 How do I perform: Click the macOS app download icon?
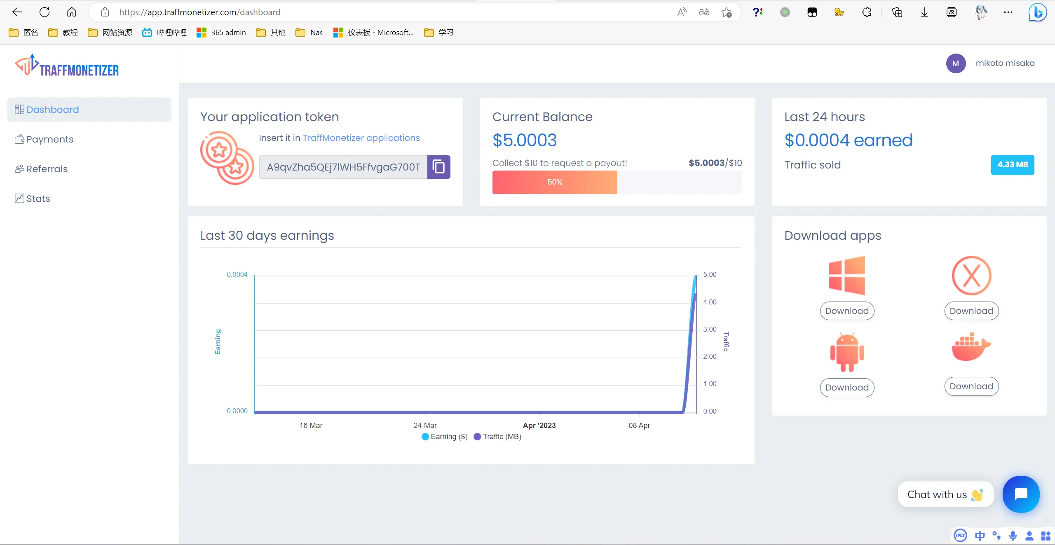tap(971, 275)
